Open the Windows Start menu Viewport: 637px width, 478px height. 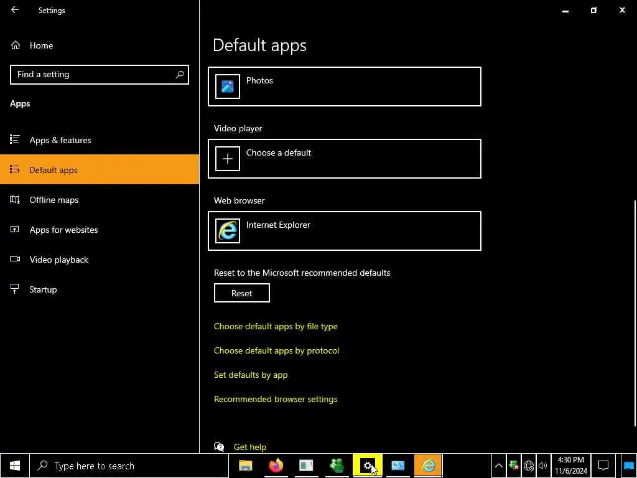[15, 466]
